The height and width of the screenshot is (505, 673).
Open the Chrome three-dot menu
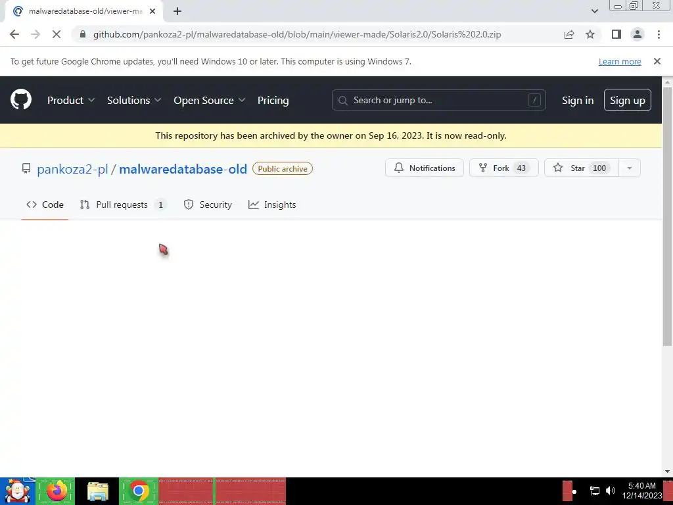click(x=659, y=34)
